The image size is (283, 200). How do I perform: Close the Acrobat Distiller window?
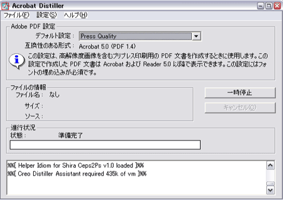pos(277,6)
